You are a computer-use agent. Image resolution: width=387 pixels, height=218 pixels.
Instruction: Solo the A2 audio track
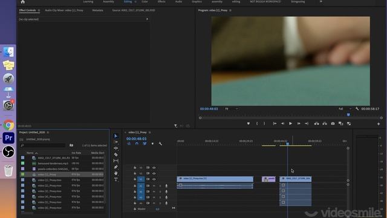[160, 191]
